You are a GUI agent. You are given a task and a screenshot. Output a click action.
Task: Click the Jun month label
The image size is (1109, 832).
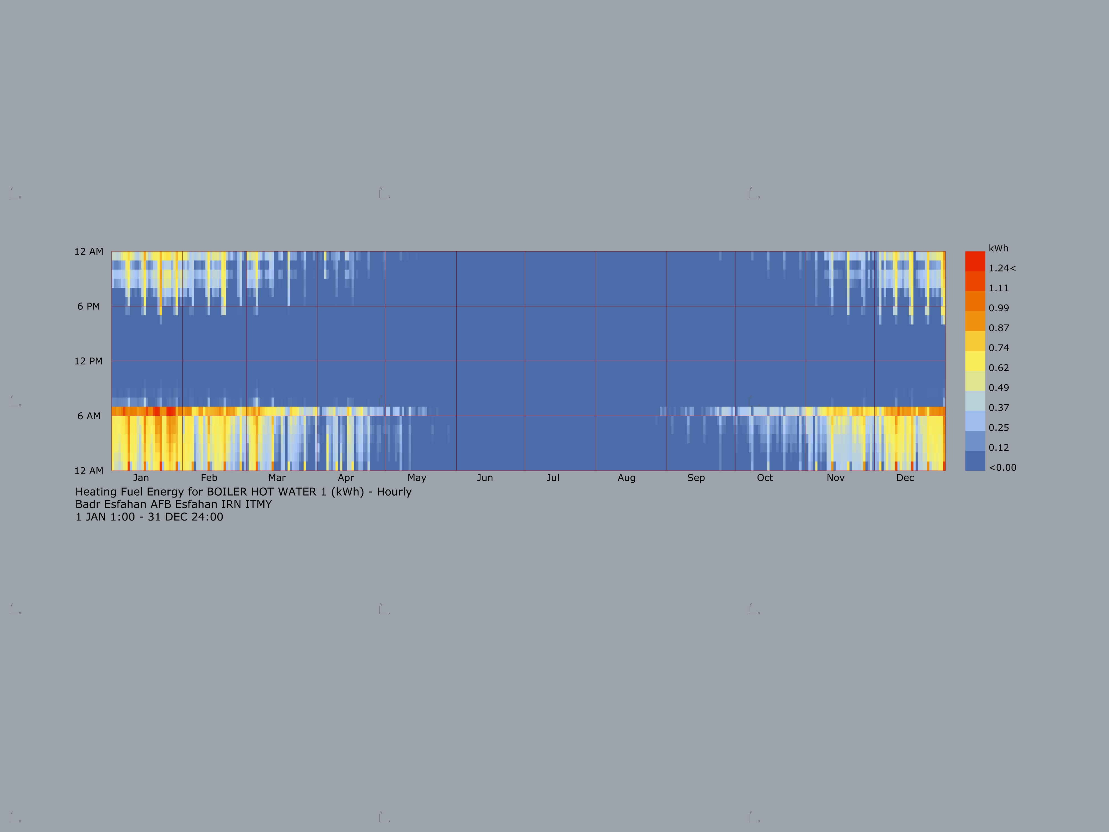coord(485,478)
